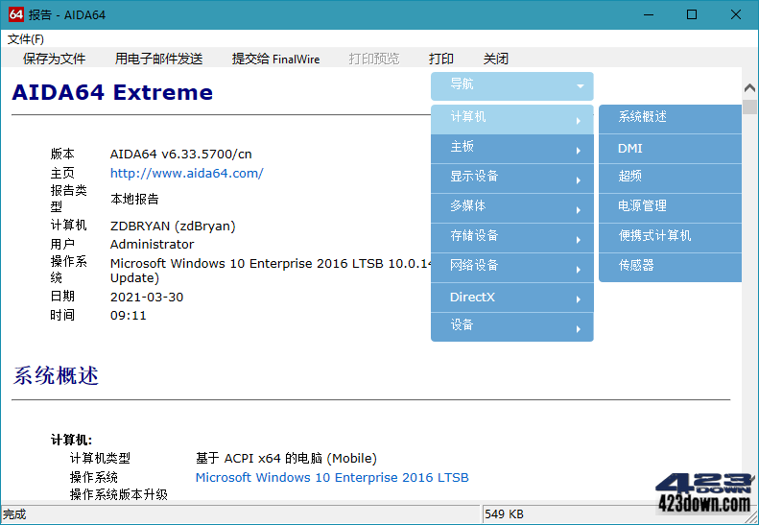Go to 系统概述 submenu entry
Viewport: 759px width, 525px height.
coord(670,119)
